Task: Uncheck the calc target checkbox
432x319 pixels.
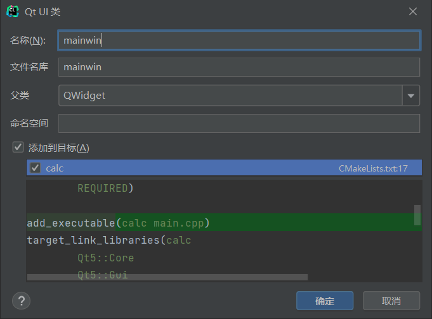Action: point(36,168)
